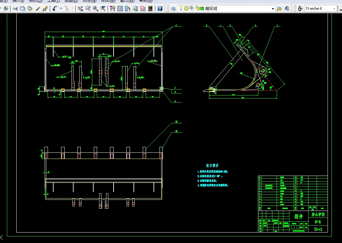Viewport: 342px width, 243px height.
Task: Open the 标注(N) menu
Action: 89,1
